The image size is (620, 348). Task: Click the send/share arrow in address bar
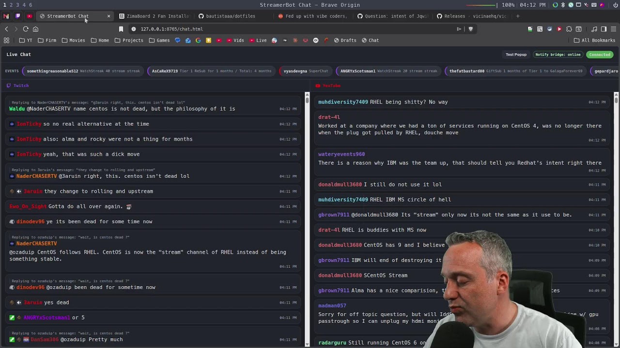pyautogui.click(x=459, y=29)
